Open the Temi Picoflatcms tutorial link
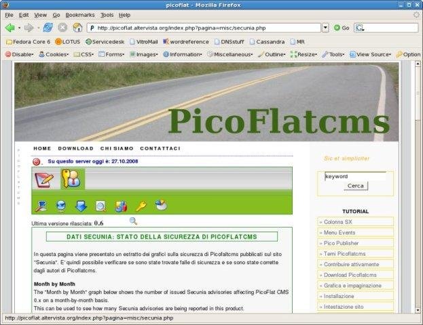Image resolution: width=423 pixels, height=325 pixels. (x=356, y=254)
